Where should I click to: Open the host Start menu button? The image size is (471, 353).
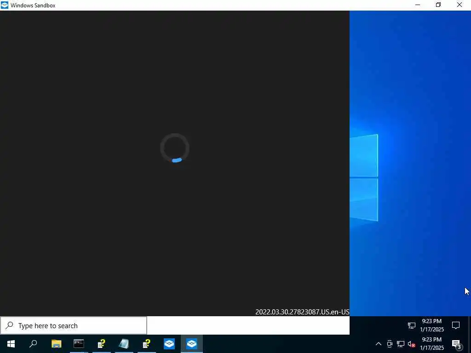[11, 344]
